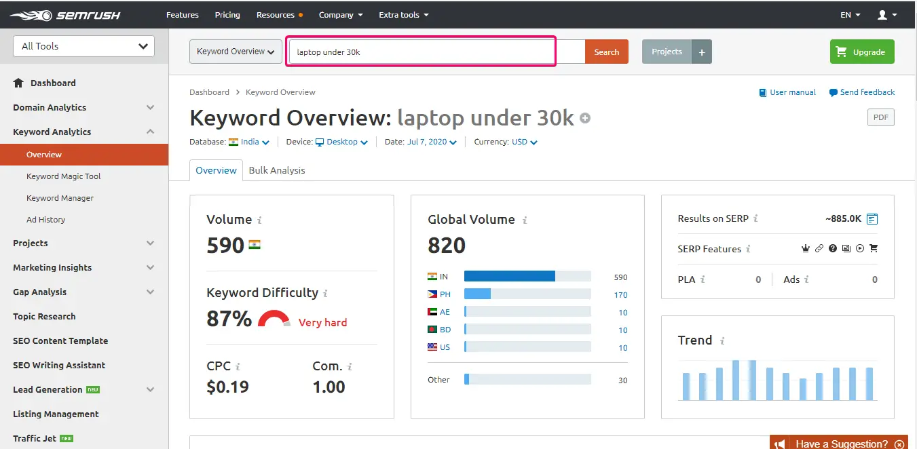Click the info icon next to CPC
Viewport: 917px width, 449px height.
pyautogui.click(x=238, y=367)
